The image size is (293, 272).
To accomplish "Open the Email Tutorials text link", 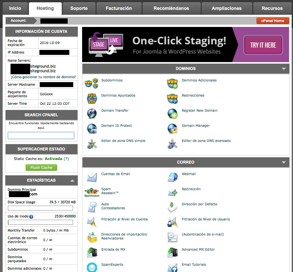I will tap(194, 264).
